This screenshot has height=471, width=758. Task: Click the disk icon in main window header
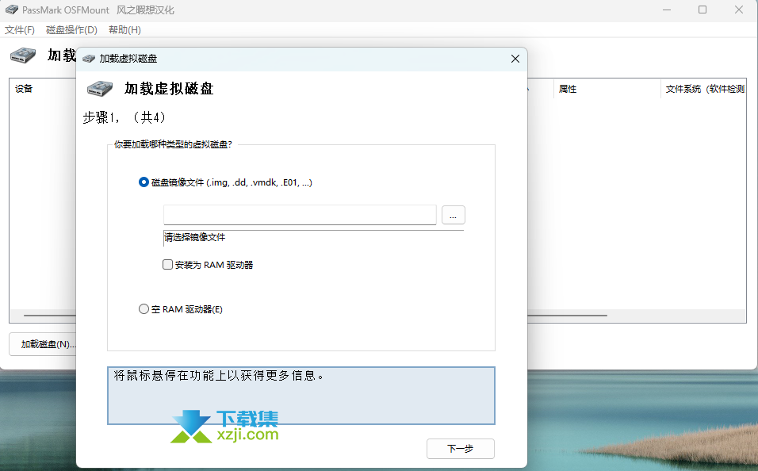pos(23,56)
